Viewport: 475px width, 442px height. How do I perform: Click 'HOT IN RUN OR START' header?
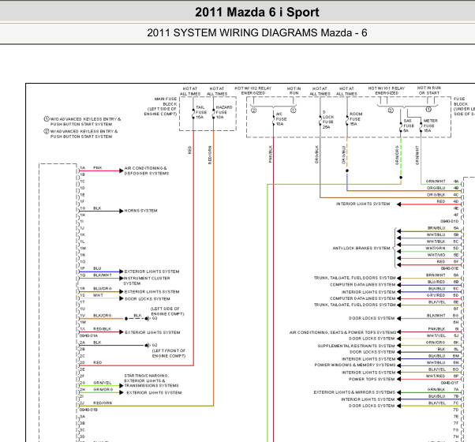click(429, 91)
